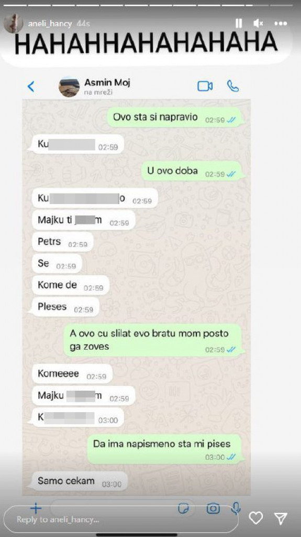Image resolution: width=301 pixels, height=537 pixels.
Task: Click the Reply to aneli_hancy field
Action: (121, 519)
